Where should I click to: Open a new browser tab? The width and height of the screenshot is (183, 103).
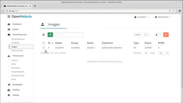pyautogui.click(x=35, y=6)
